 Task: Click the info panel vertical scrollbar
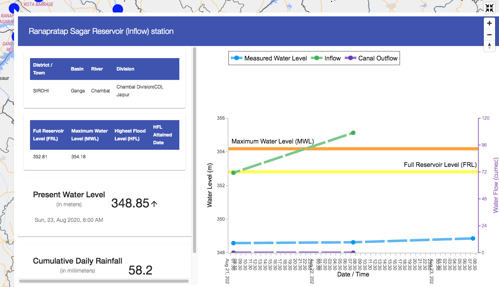[x=194, y=150]
